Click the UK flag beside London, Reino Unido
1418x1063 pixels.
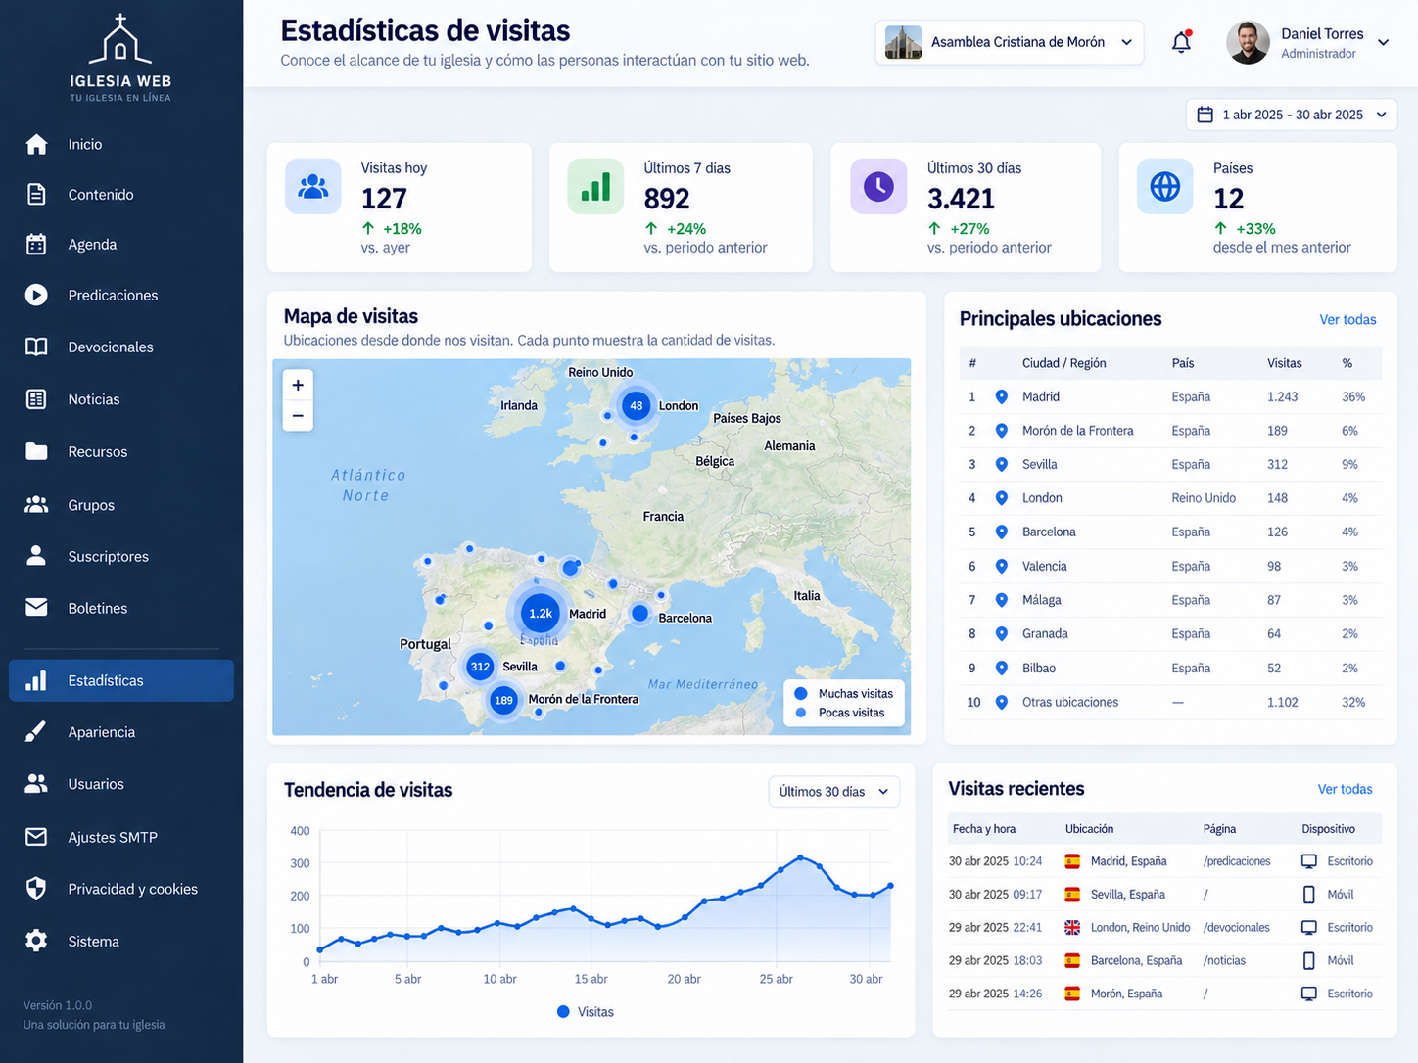[1072, 927]
